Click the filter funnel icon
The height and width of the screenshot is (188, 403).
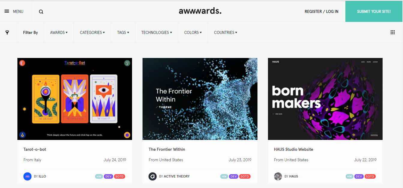(x=7, y=32)
